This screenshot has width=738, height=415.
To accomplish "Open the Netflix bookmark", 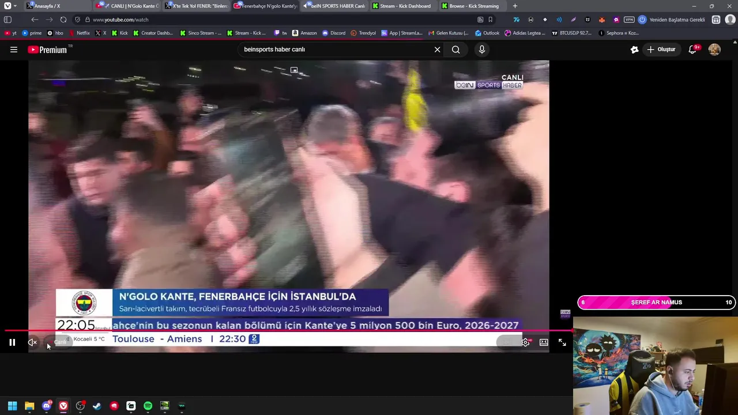I will 79,33.
